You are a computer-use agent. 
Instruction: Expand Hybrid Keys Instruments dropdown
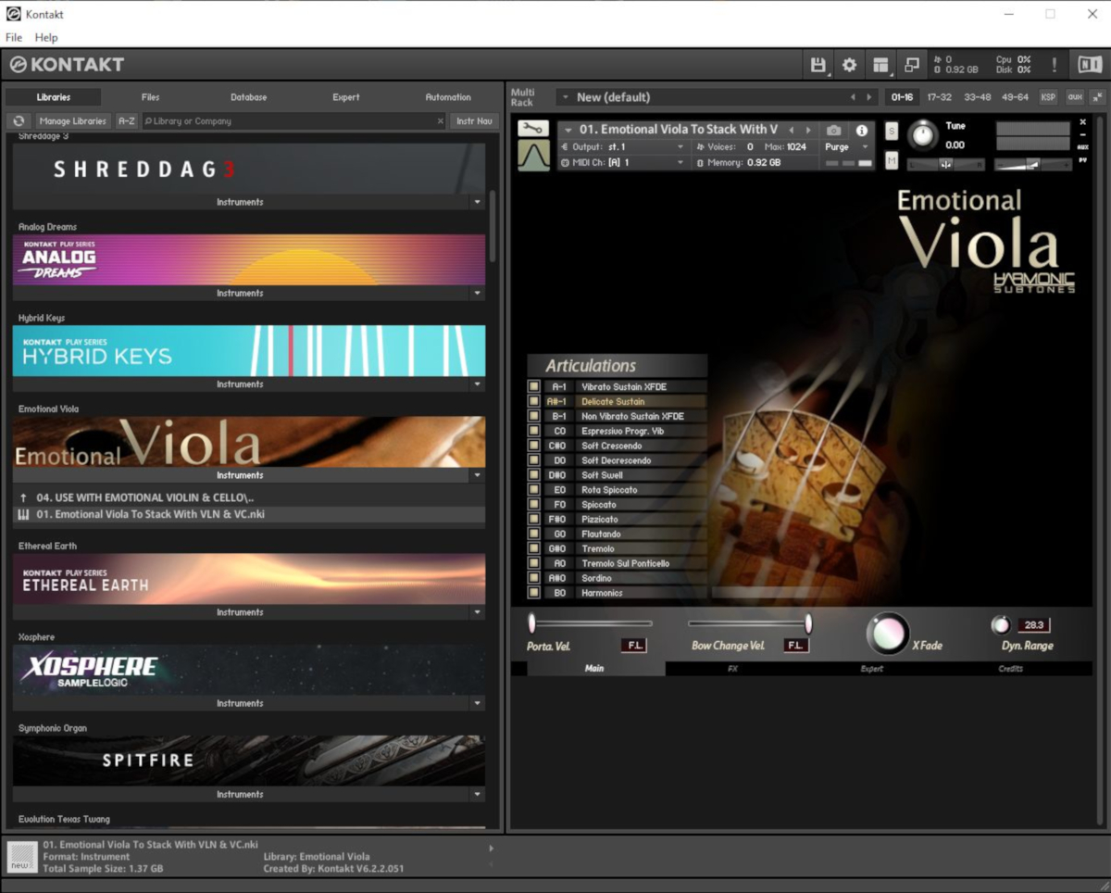[x=478, y=384]
